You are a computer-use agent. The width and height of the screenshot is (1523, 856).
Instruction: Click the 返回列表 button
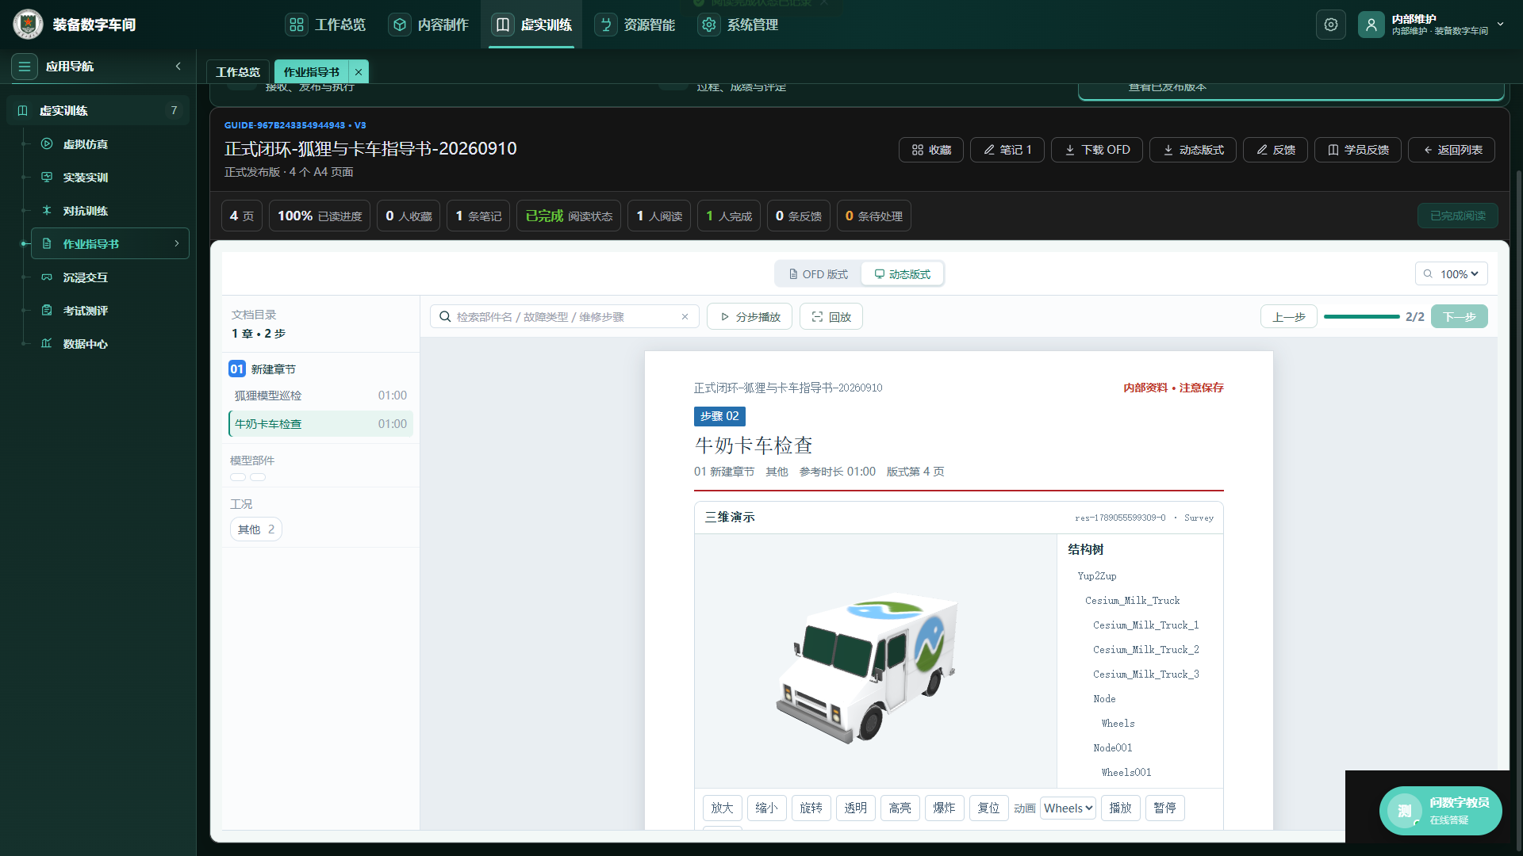coord(1452,150)
